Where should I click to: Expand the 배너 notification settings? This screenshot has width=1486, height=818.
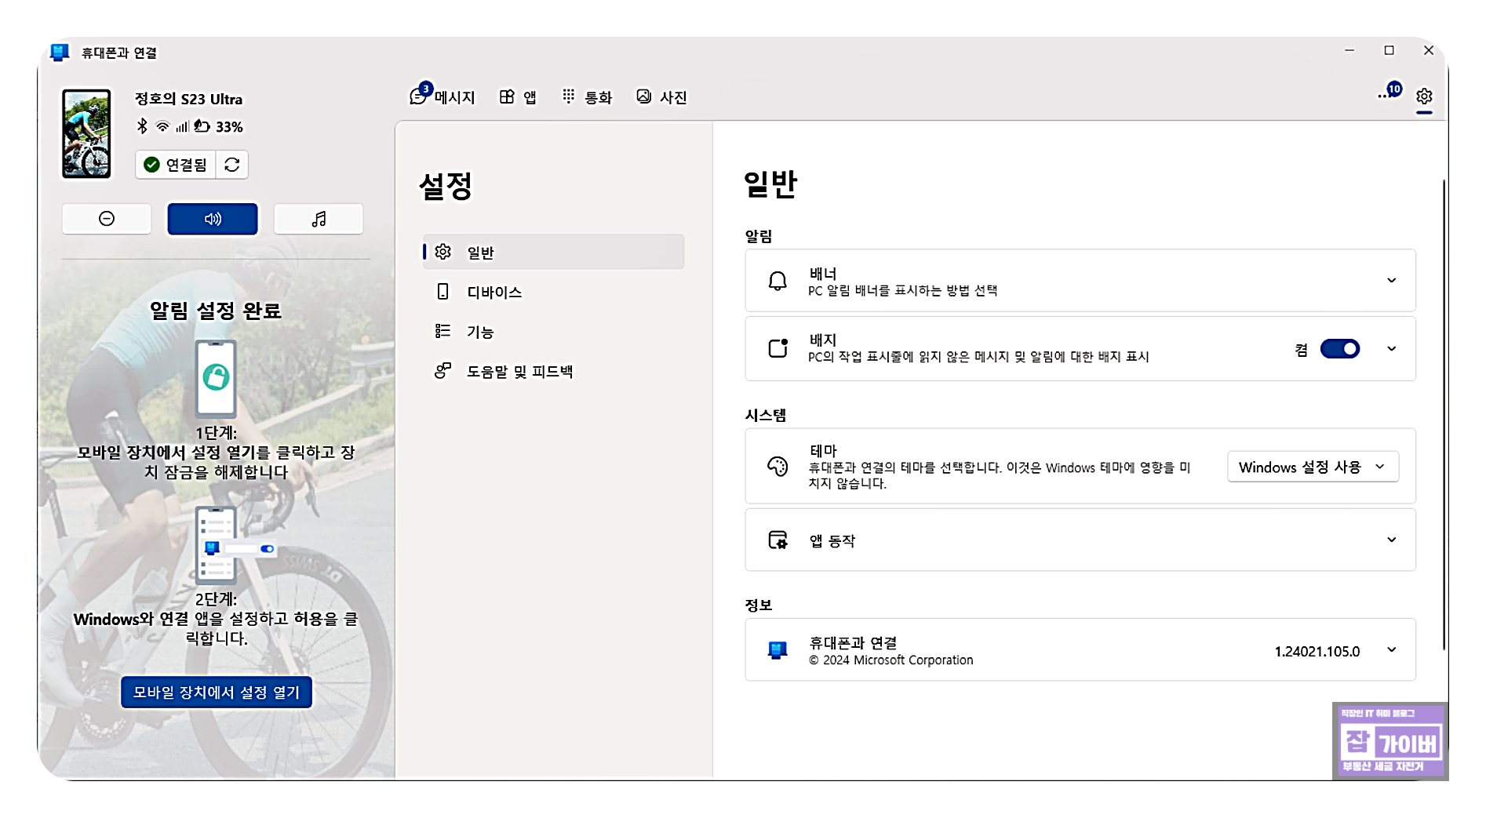pos(1392,280)
